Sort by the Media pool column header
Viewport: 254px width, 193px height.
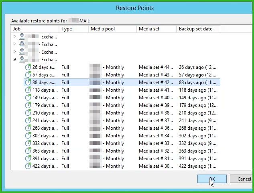tap(112, 29)
